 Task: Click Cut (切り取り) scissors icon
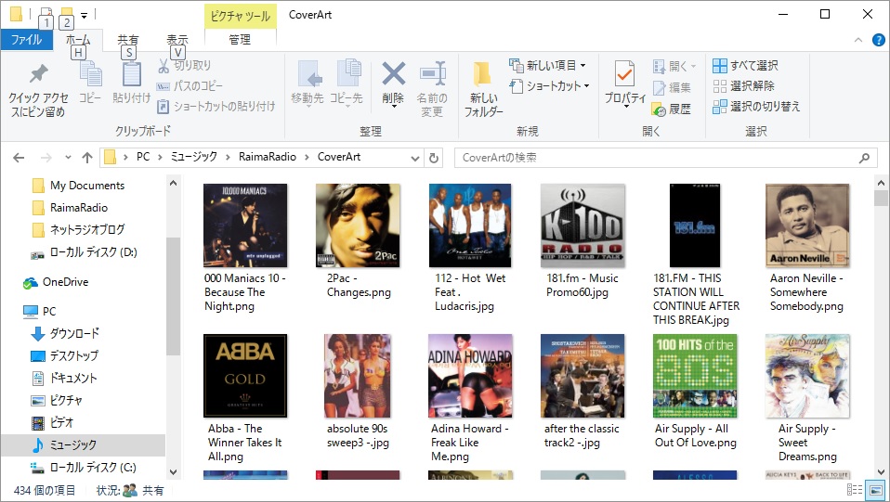click(164, 66)
